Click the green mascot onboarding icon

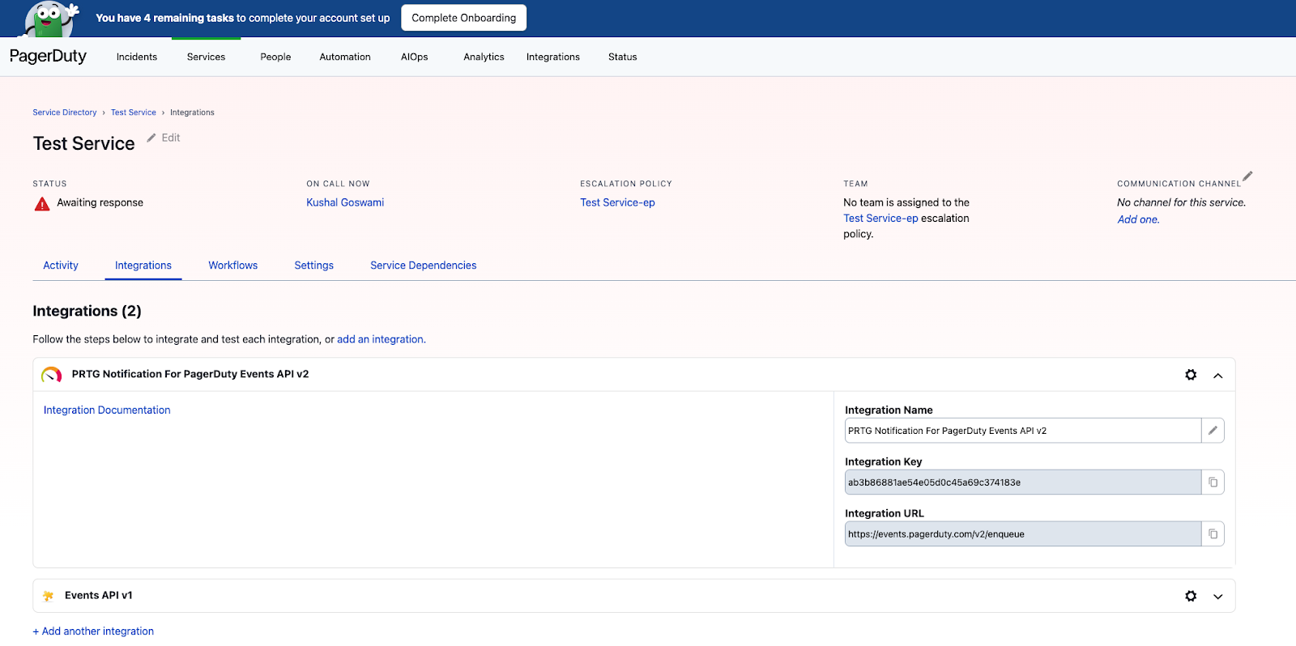[51, 19]
